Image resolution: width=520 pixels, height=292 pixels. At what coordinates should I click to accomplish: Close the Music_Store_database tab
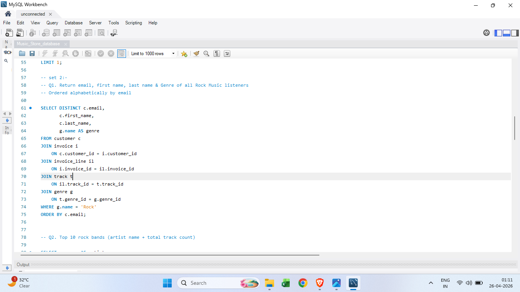tap(65, 44)
